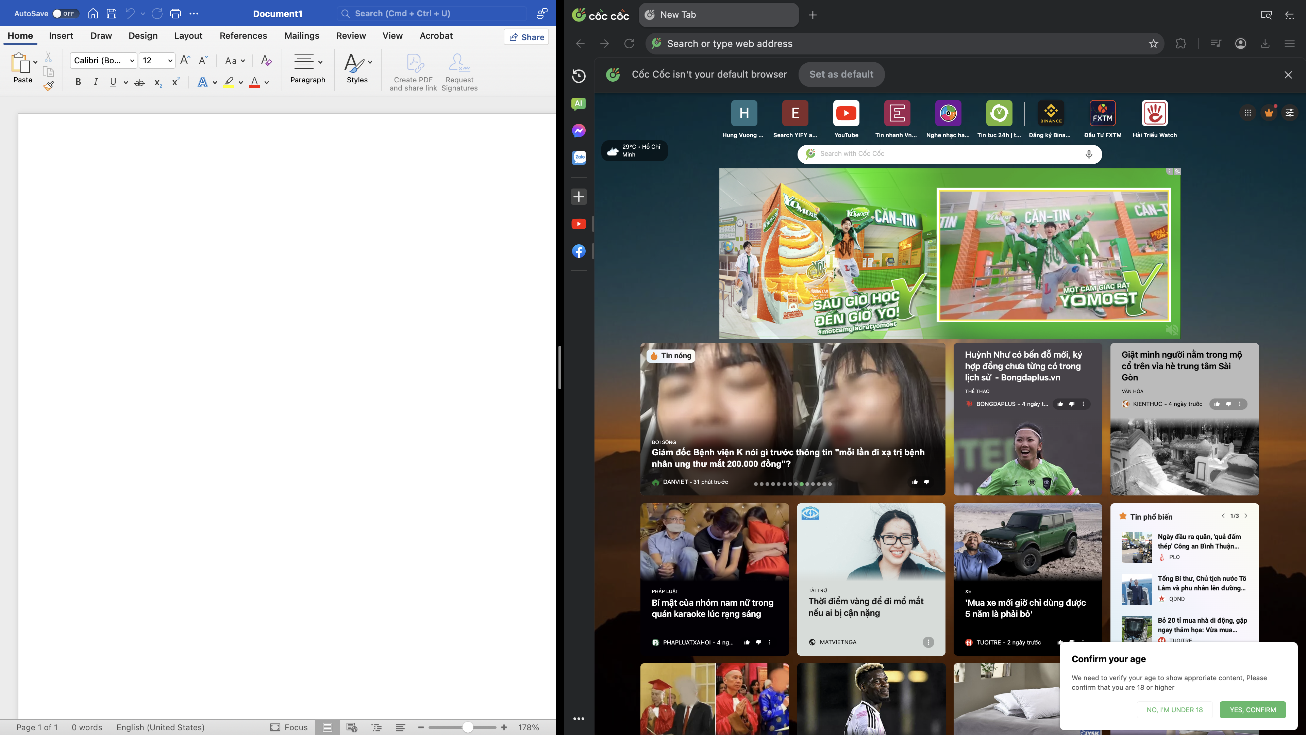Image resolution: width=1306 pixels, height=735 pixels.
Task: Share the Word document
Action: (x=526, y=37)
